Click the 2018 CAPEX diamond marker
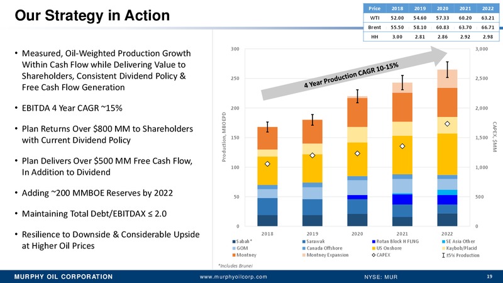The width and height of the screenshot is (503, 283). click(x=267, y=164)
